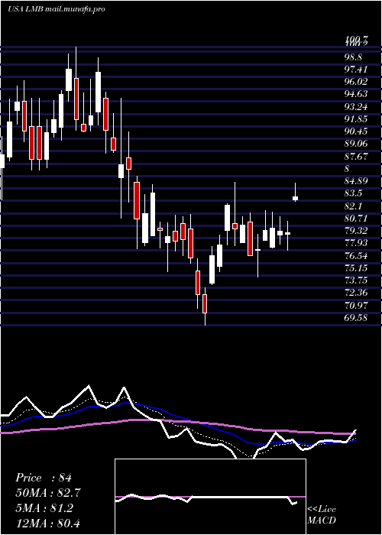Click the '12MA : 80.4' readout

48,523
